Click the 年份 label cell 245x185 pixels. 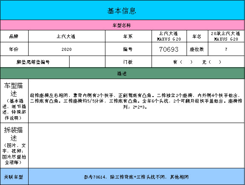coord(14,49)
